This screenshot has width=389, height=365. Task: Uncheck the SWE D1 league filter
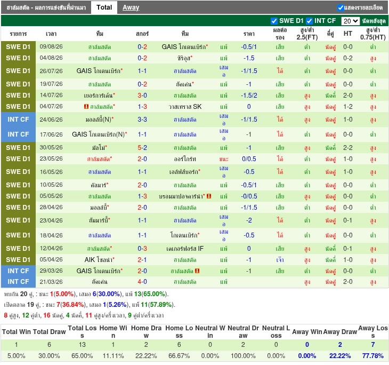pyautogui.click(x=274, y=21)
